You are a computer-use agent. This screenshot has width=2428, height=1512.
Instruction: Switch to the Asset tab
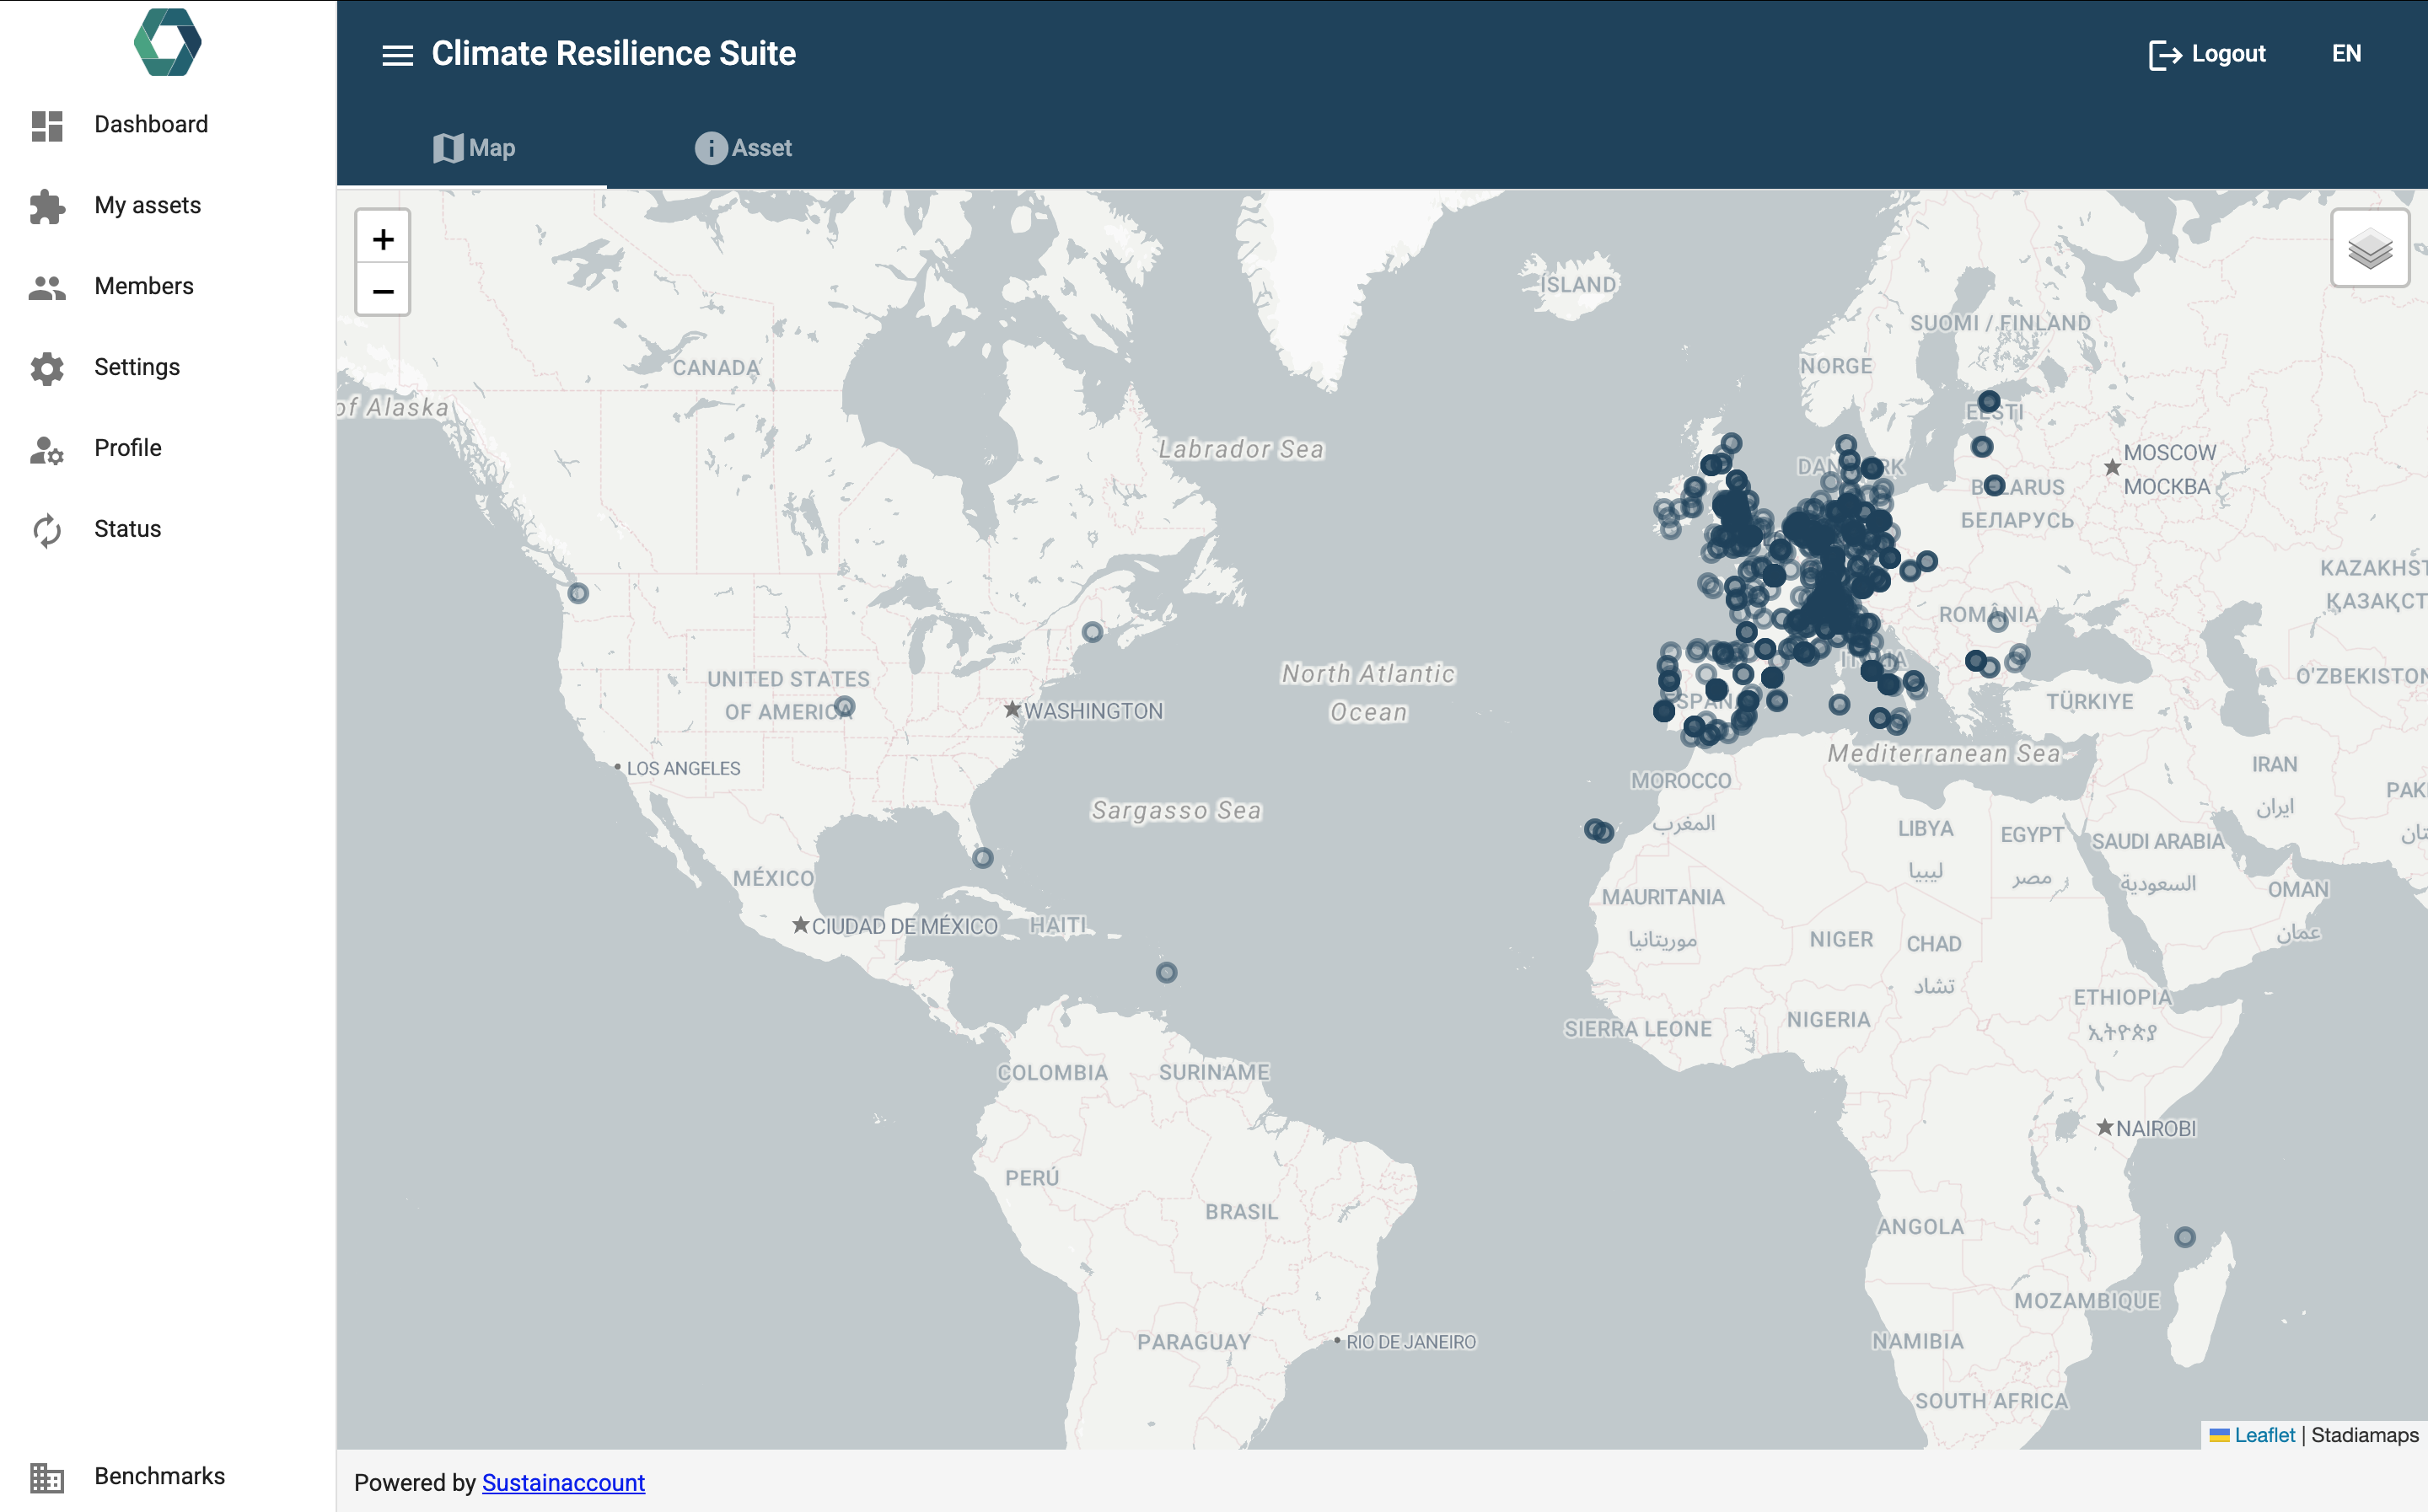[743, 148]
